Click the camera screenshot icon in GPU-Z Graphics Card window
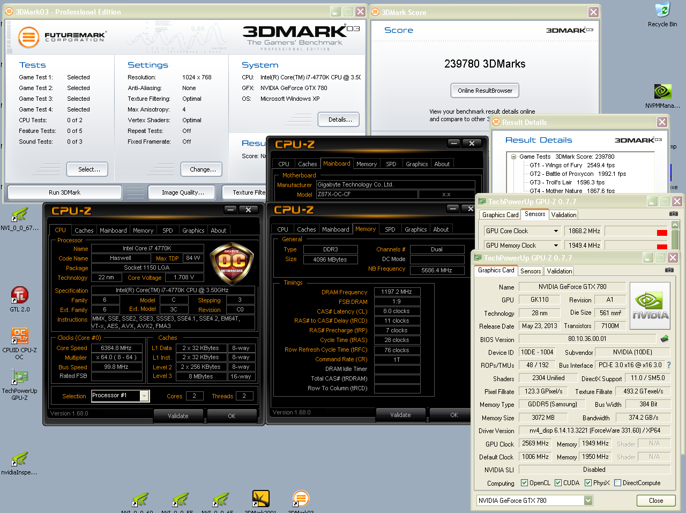Viewport: 686px width, 513px height. (x=669, y=270)
